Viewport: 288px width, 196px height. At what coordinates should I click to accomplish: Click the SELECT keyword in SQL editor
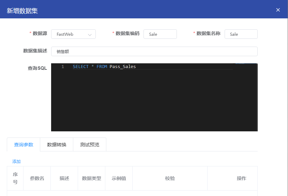(x=81, y=67)
